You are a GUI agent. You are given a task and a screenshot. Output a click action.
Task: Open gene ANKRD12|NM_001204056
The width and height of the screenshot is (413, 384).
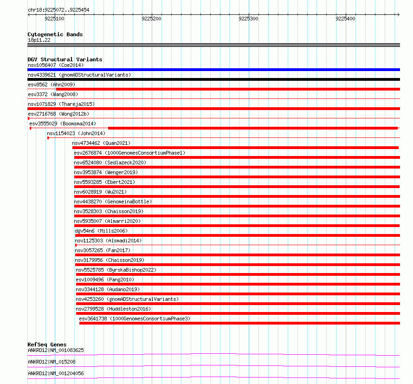point(56,373)
